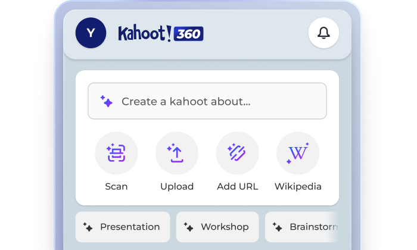Viewport: 417px width, 250px height.
Task: Focus the 'Create a kahoot about...' field
Action: pyautogui.click(x=207, y=101)
